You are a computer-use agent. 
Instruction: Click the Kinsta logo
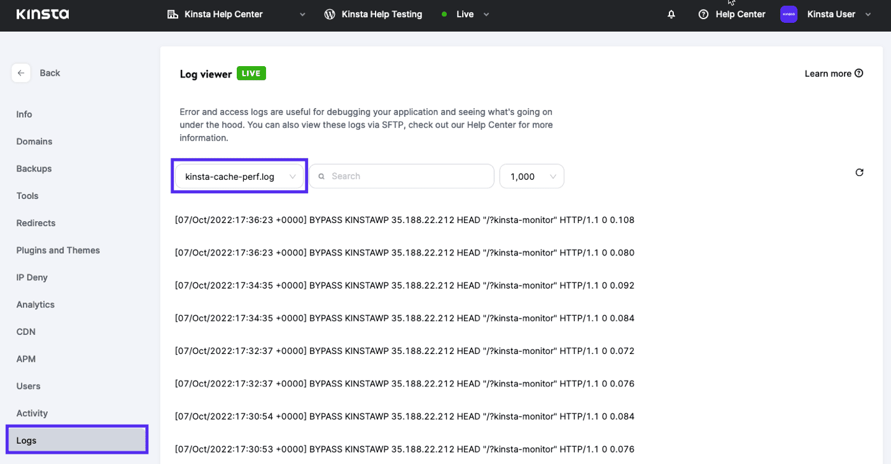[42, 13]
